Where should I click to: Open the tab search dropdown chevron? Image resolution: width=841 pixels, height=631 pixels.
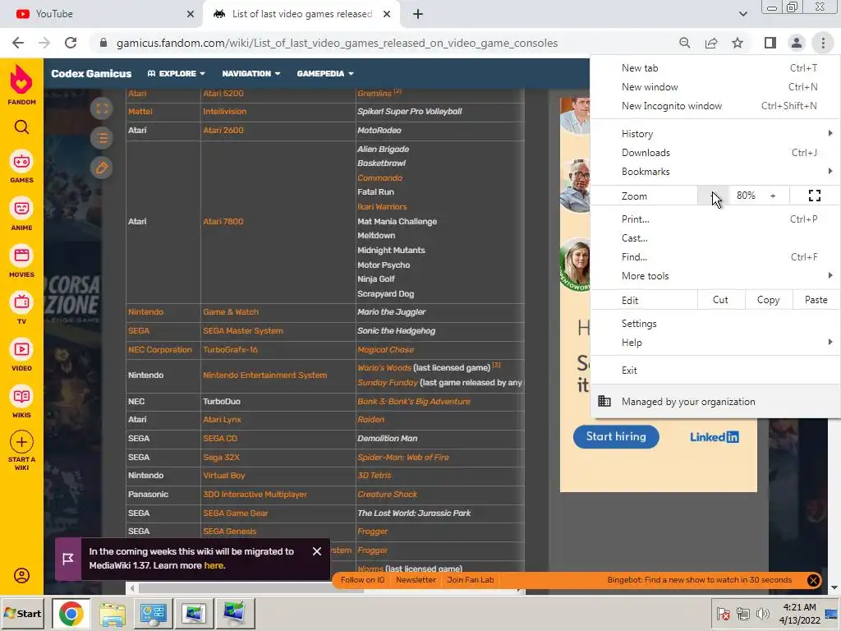742,14
